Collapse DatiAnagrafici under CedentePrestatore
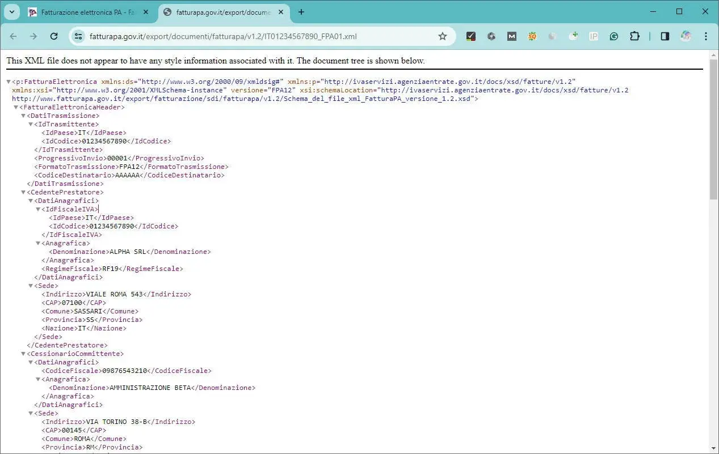This screenshot has height=454, width=719. pyautogui.click(x=31, y=201)
